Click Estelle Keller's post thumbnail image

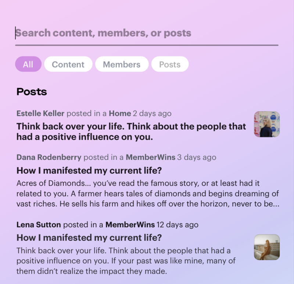click(x=266, y=124)
